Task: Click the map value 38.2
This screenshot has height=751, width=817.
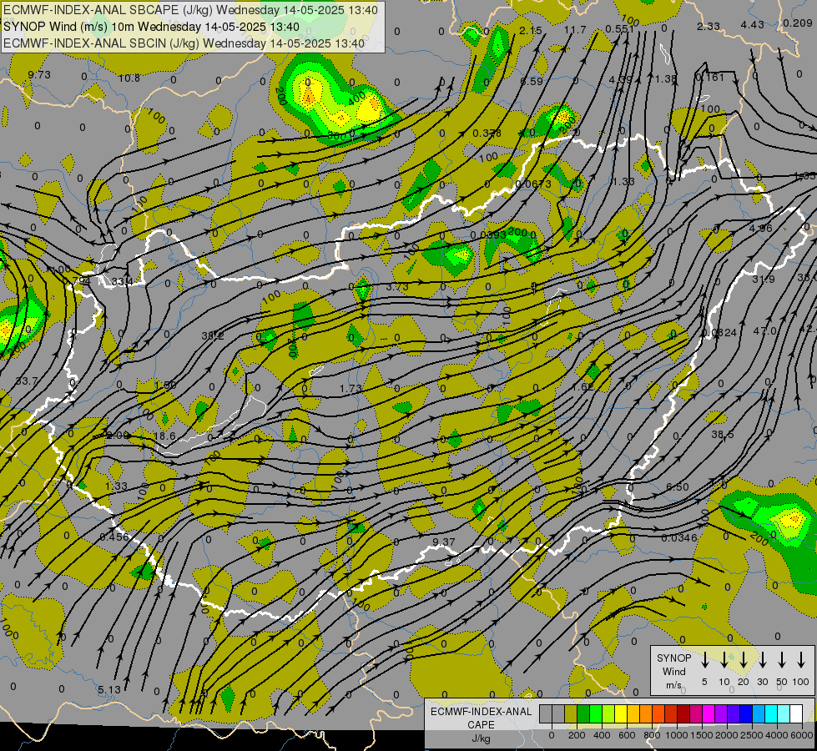Action: coord(213,336)
